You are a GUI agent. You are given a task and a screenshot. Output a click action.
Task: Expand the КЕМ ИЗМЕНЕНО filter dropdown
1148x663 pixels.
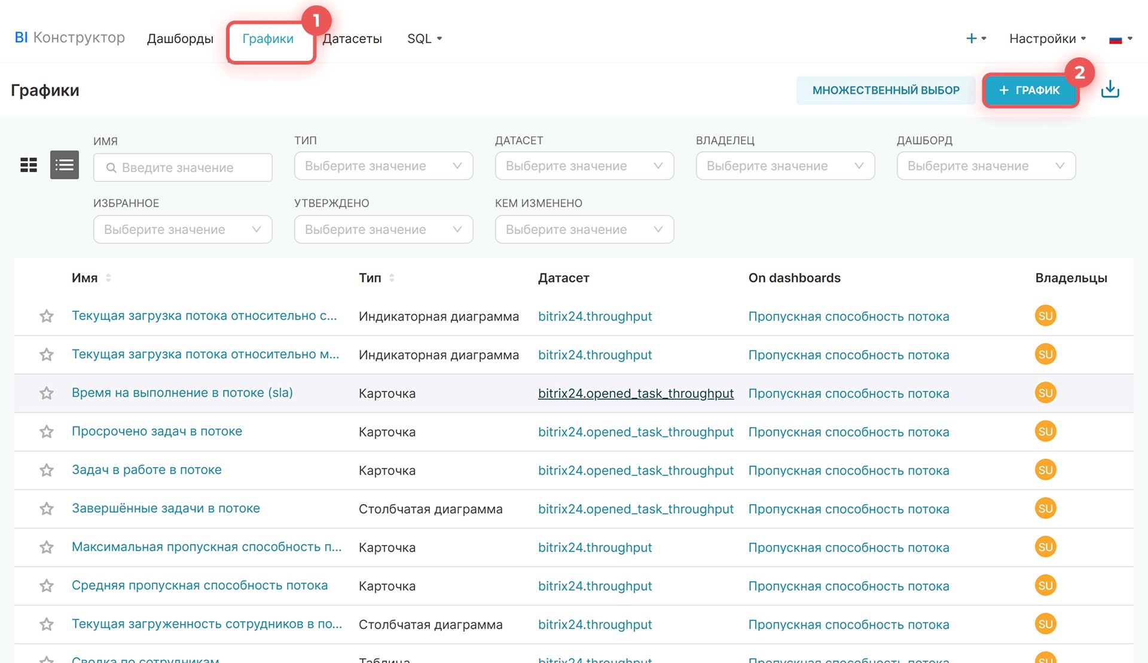(584, 229)
